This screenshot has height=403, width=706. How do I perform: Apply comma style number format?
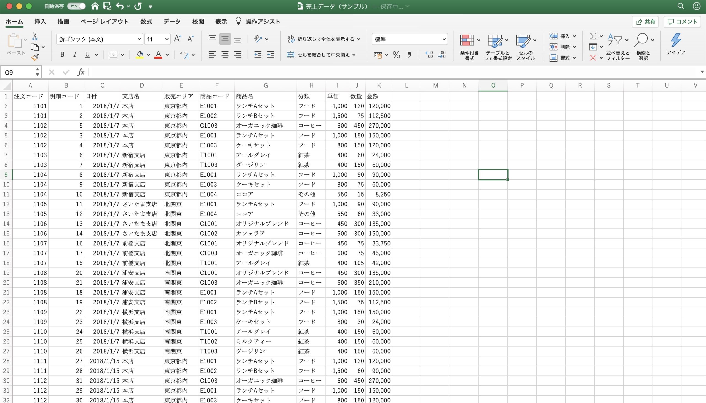click(409, 55)
